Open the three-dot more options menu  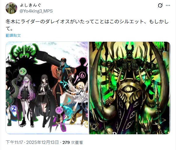pyautogui.click(x=168, y=5)
